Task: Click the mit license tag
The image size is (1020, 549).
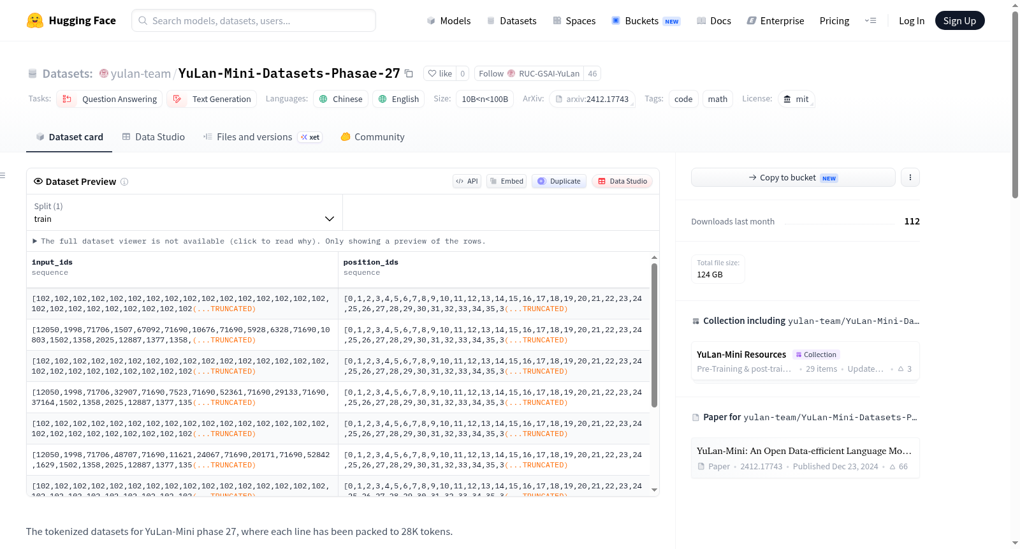Action: [x=796, y=99]
